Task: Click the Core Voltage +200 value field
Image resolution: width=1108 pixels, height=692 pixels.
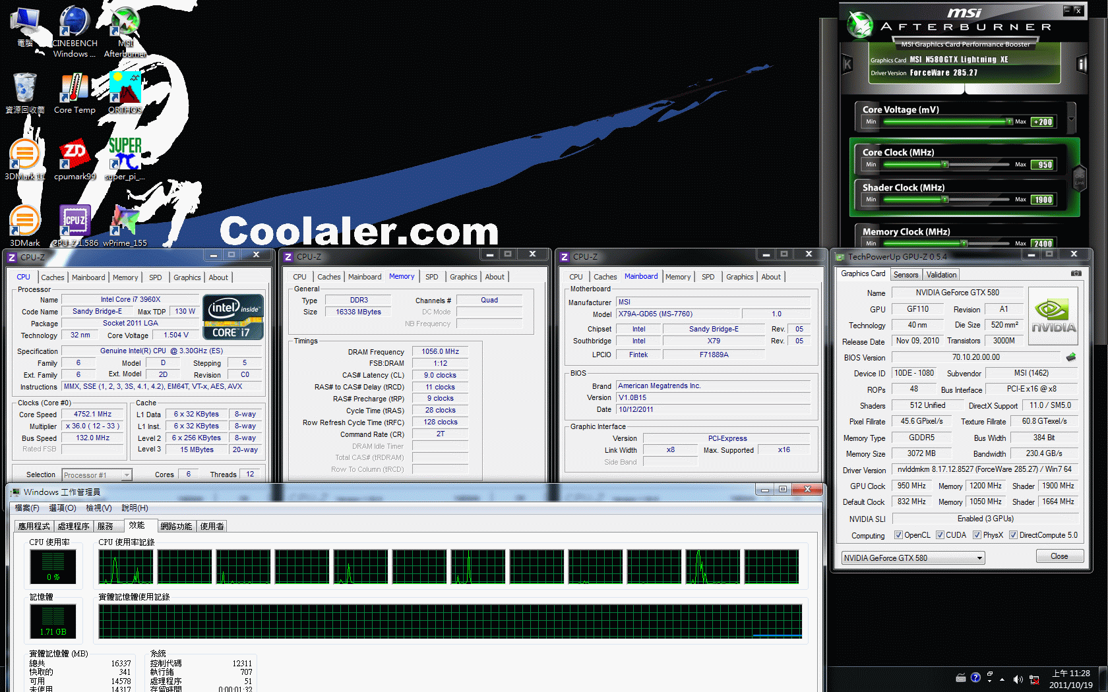Action: tap(1043, 122)
